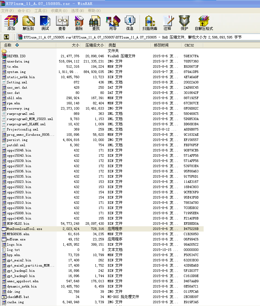
Task: Open the Wizard (向导) tool
Action: click(113, 23)
